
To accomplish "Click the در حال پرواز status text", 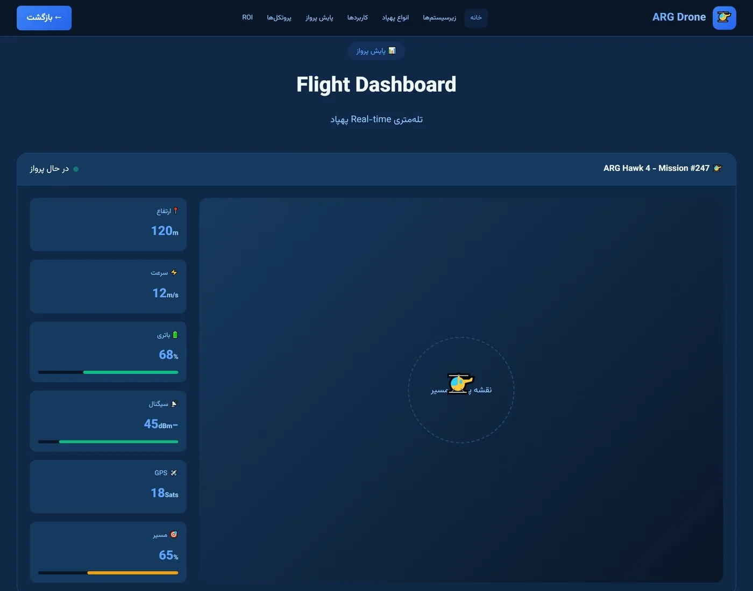I will [x=49, y=169].
